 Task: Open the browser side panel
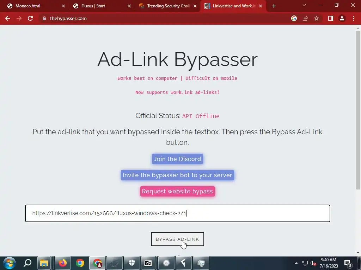coord(331,18)
